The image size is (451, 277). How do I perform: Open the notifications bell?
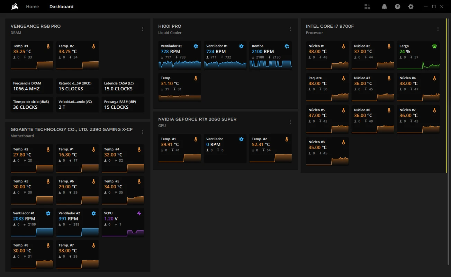point(384,6)
